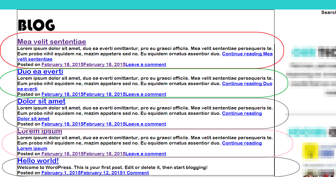Click 'Posted on' text under Lorem ipsum post
Screen dimensions: 336x177
(29, 154)
